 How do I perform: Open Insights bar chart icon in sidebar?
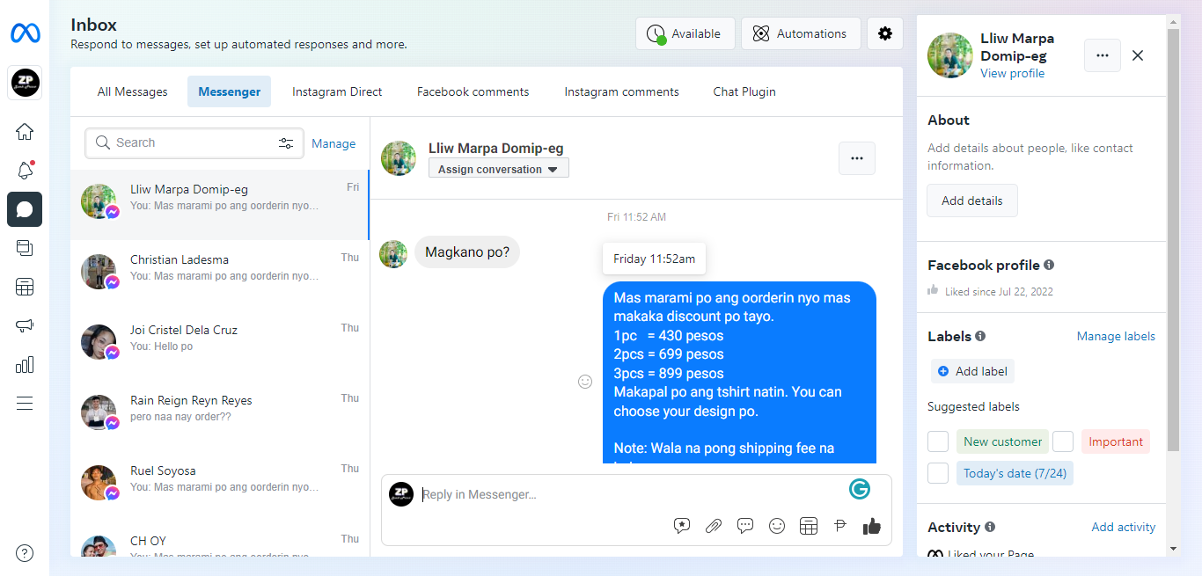point(25,364)
